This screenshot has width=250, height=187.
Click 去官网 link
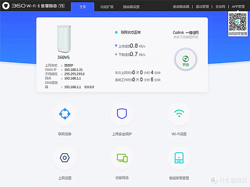[x=220, y=7]
